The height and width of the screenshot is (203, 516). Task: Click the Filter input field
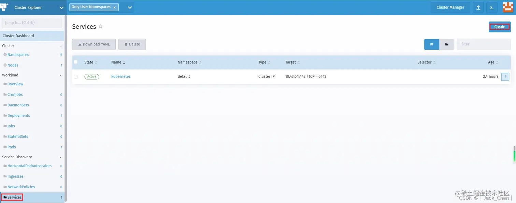click(484, 44)
